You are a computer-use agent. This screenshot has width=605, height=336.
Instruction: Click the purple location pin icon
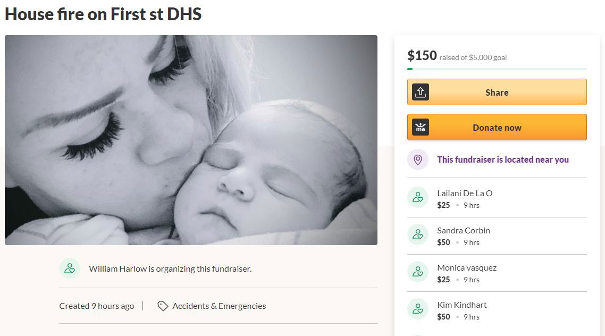418,159
